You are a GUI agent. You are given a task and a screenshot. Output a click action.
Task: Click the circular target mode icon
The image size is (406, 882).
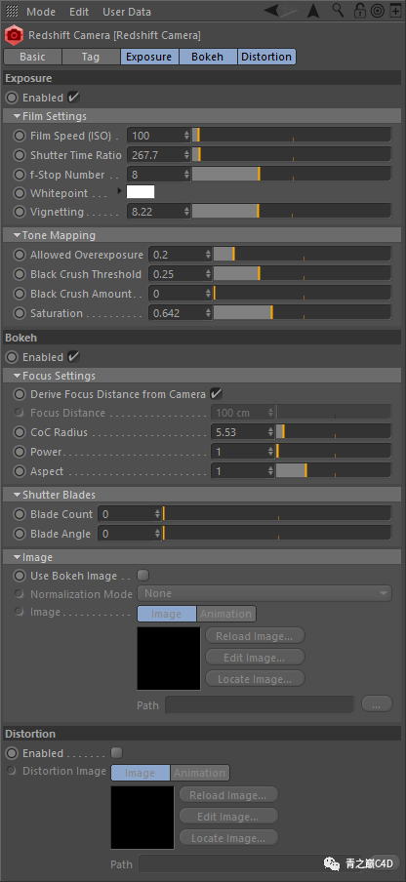[378, 11]
